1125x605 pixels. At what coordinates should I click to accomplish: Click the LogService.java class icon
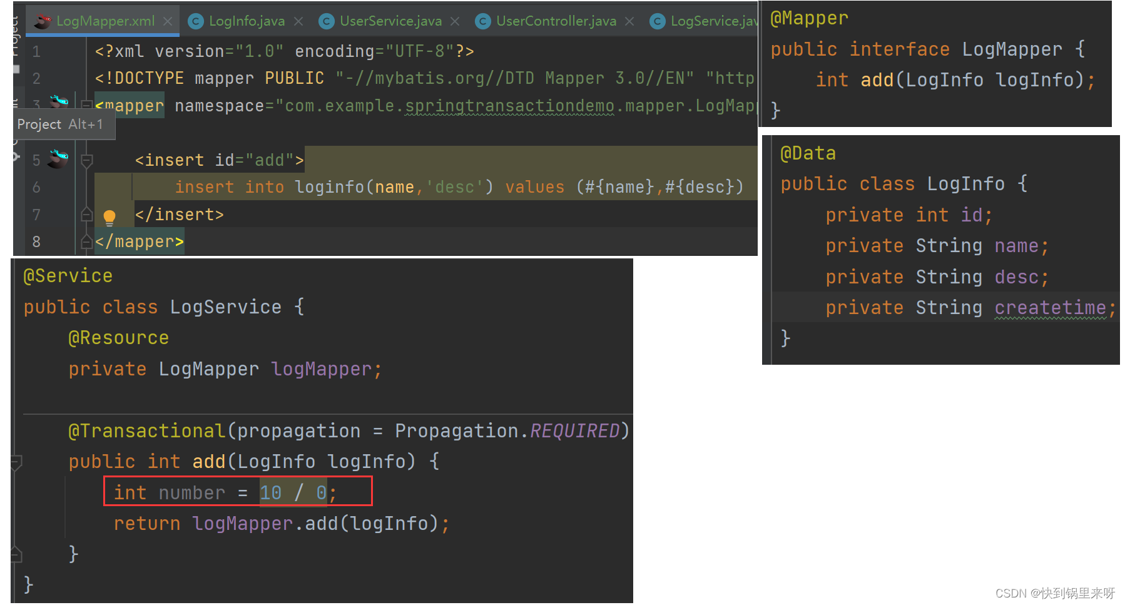(658, 21)
